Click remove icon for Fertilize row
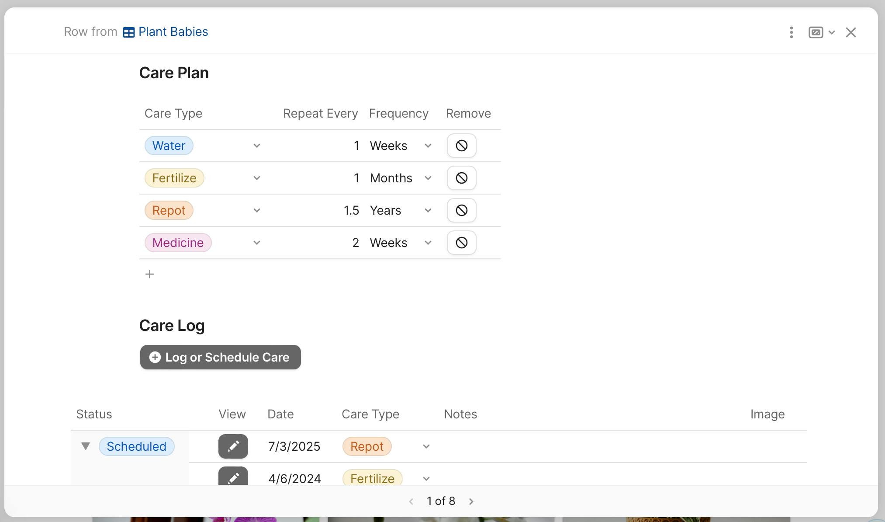The image size is (885, 522). [461, 178]
